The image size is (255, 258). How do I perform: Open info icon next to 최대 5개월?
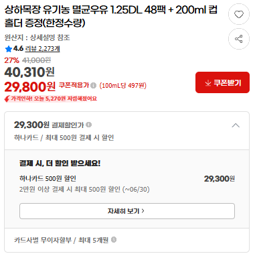click(x=114, y=240)
